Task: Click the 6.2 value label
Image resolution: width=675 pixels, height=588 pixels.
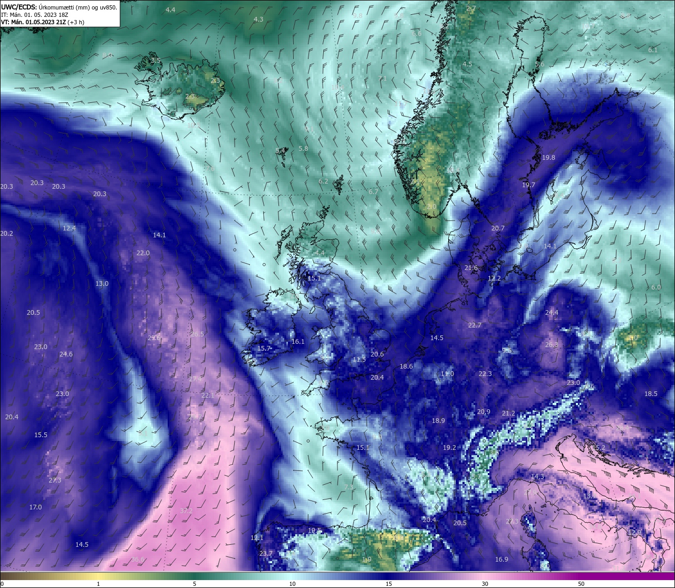Action: tap(323, 181)
